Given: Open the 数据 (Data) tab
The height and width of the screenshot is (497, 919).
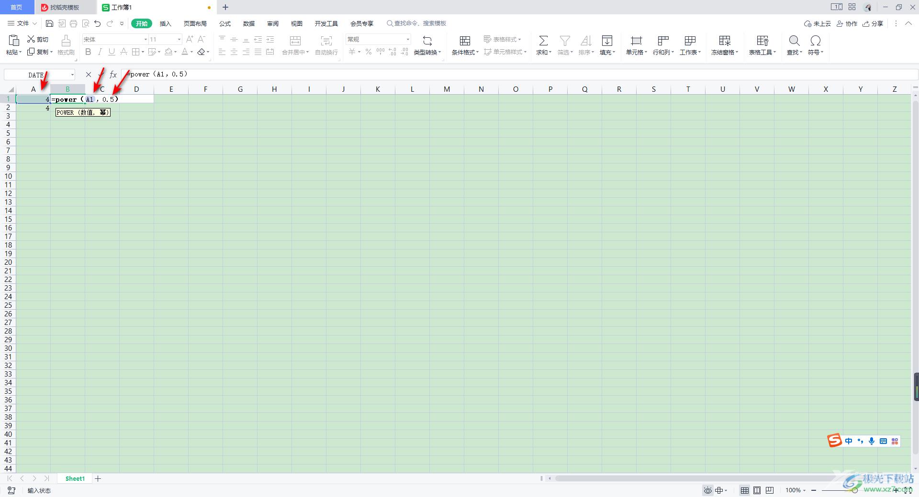Looking at the screenshot, I should [x=249, y=23].
